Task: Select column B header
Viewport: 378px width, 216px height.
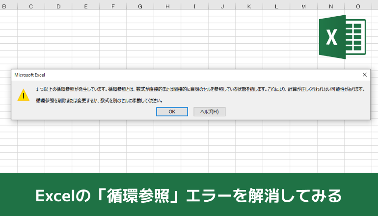Action: [9, 6]
